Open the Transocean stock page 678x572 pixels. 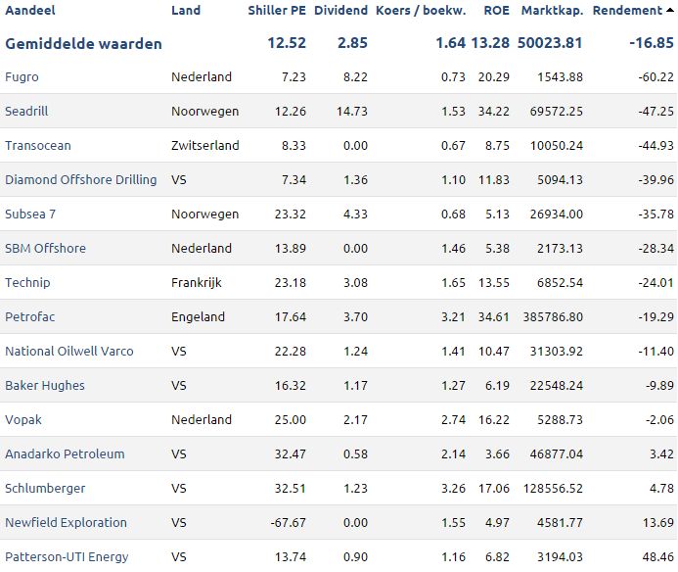pos(38,146)
